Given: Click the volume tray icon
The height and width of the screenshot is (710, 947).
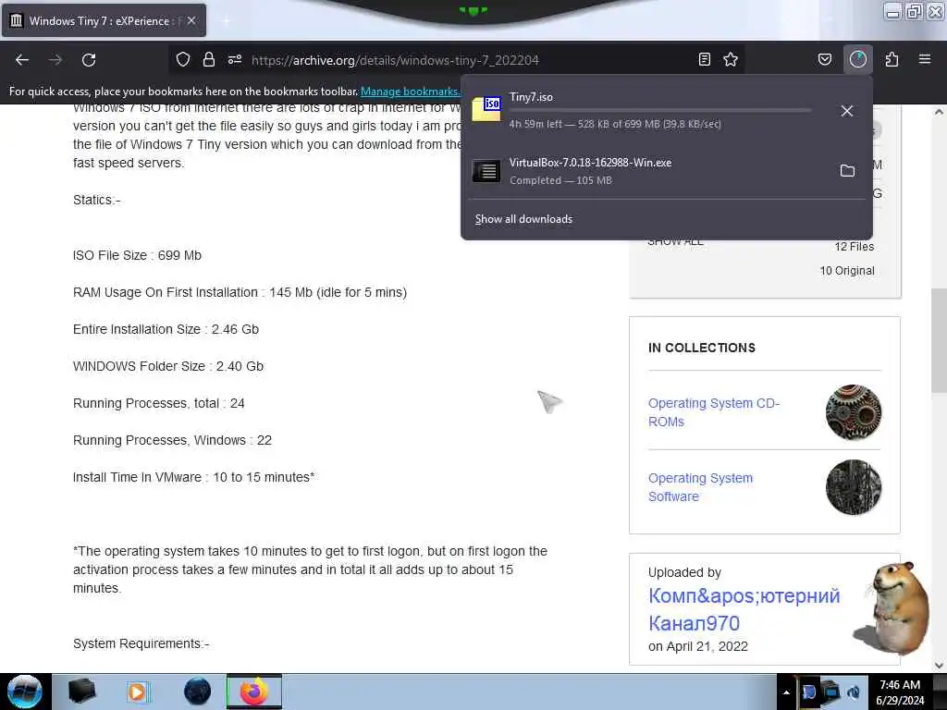Looking at the screenshot, I should (x=854, y=692).
